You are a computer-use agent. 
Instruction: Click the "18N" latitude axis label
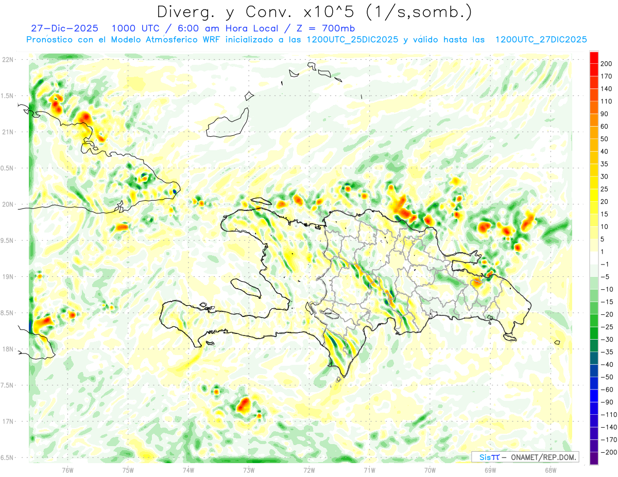point(8,349)
